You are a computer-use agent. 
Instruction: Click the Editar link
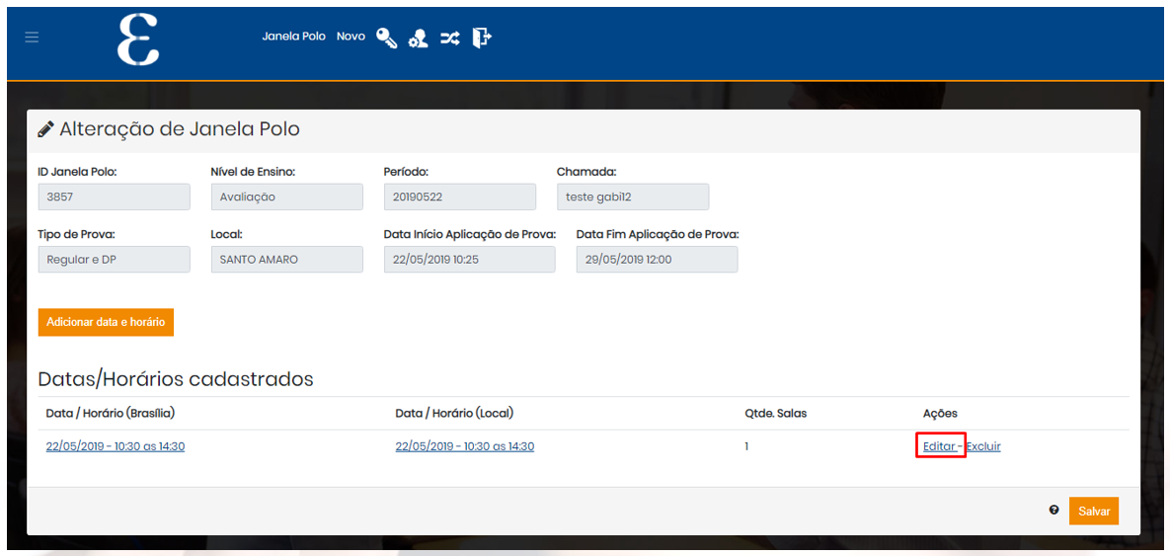939,446
